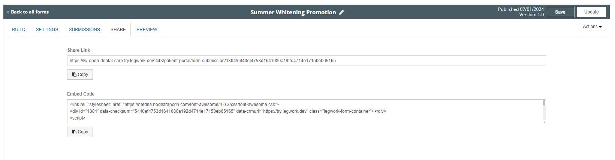Click the Embed Code label
Screen dimensions: 615x160
pos(81,94)
